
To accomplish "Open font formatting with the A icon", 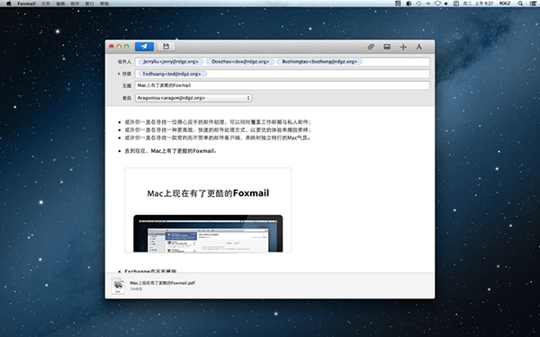I will point(418,47).
